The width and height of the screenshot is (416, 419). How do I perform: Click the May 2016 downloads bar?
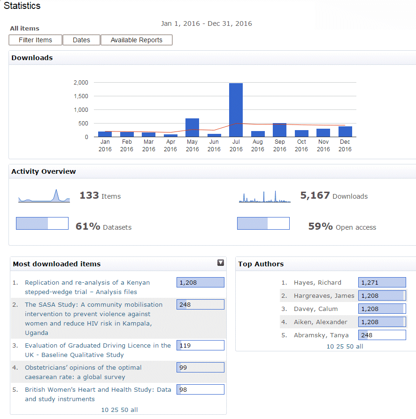pyautogui.click(x=192, y=127)
